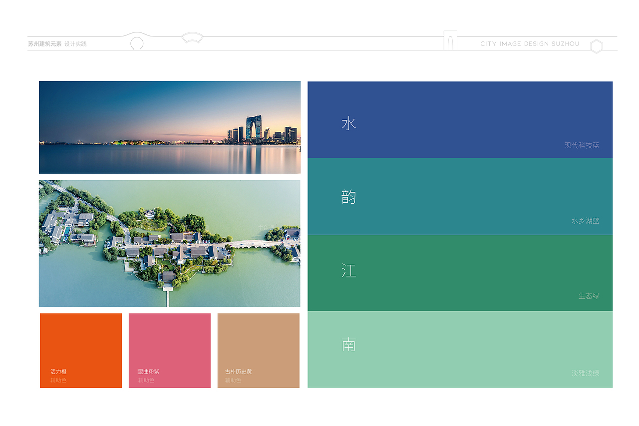Click the arched gate icon in header
639x426 pixels.
coord(450,40)
